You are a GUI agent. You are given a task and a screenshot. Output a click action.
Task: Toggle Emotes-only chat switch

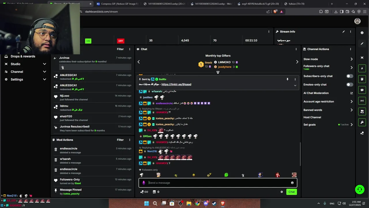tap(349, 85)
